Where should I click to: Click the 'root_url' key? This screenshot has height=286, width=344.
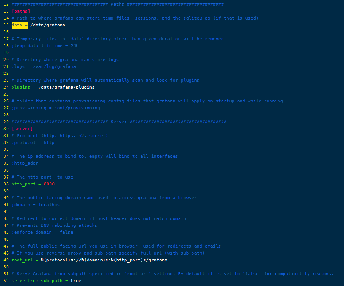pyautogui.click(x=22, y=260)
